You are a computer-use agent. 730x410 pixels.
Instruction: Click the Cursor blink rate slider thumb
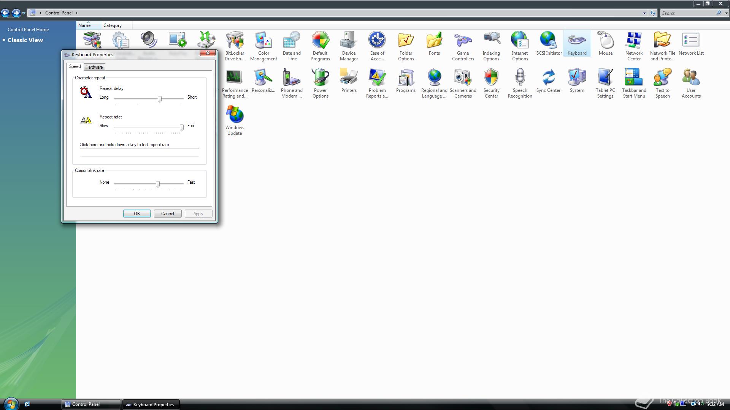pos(158,184)
